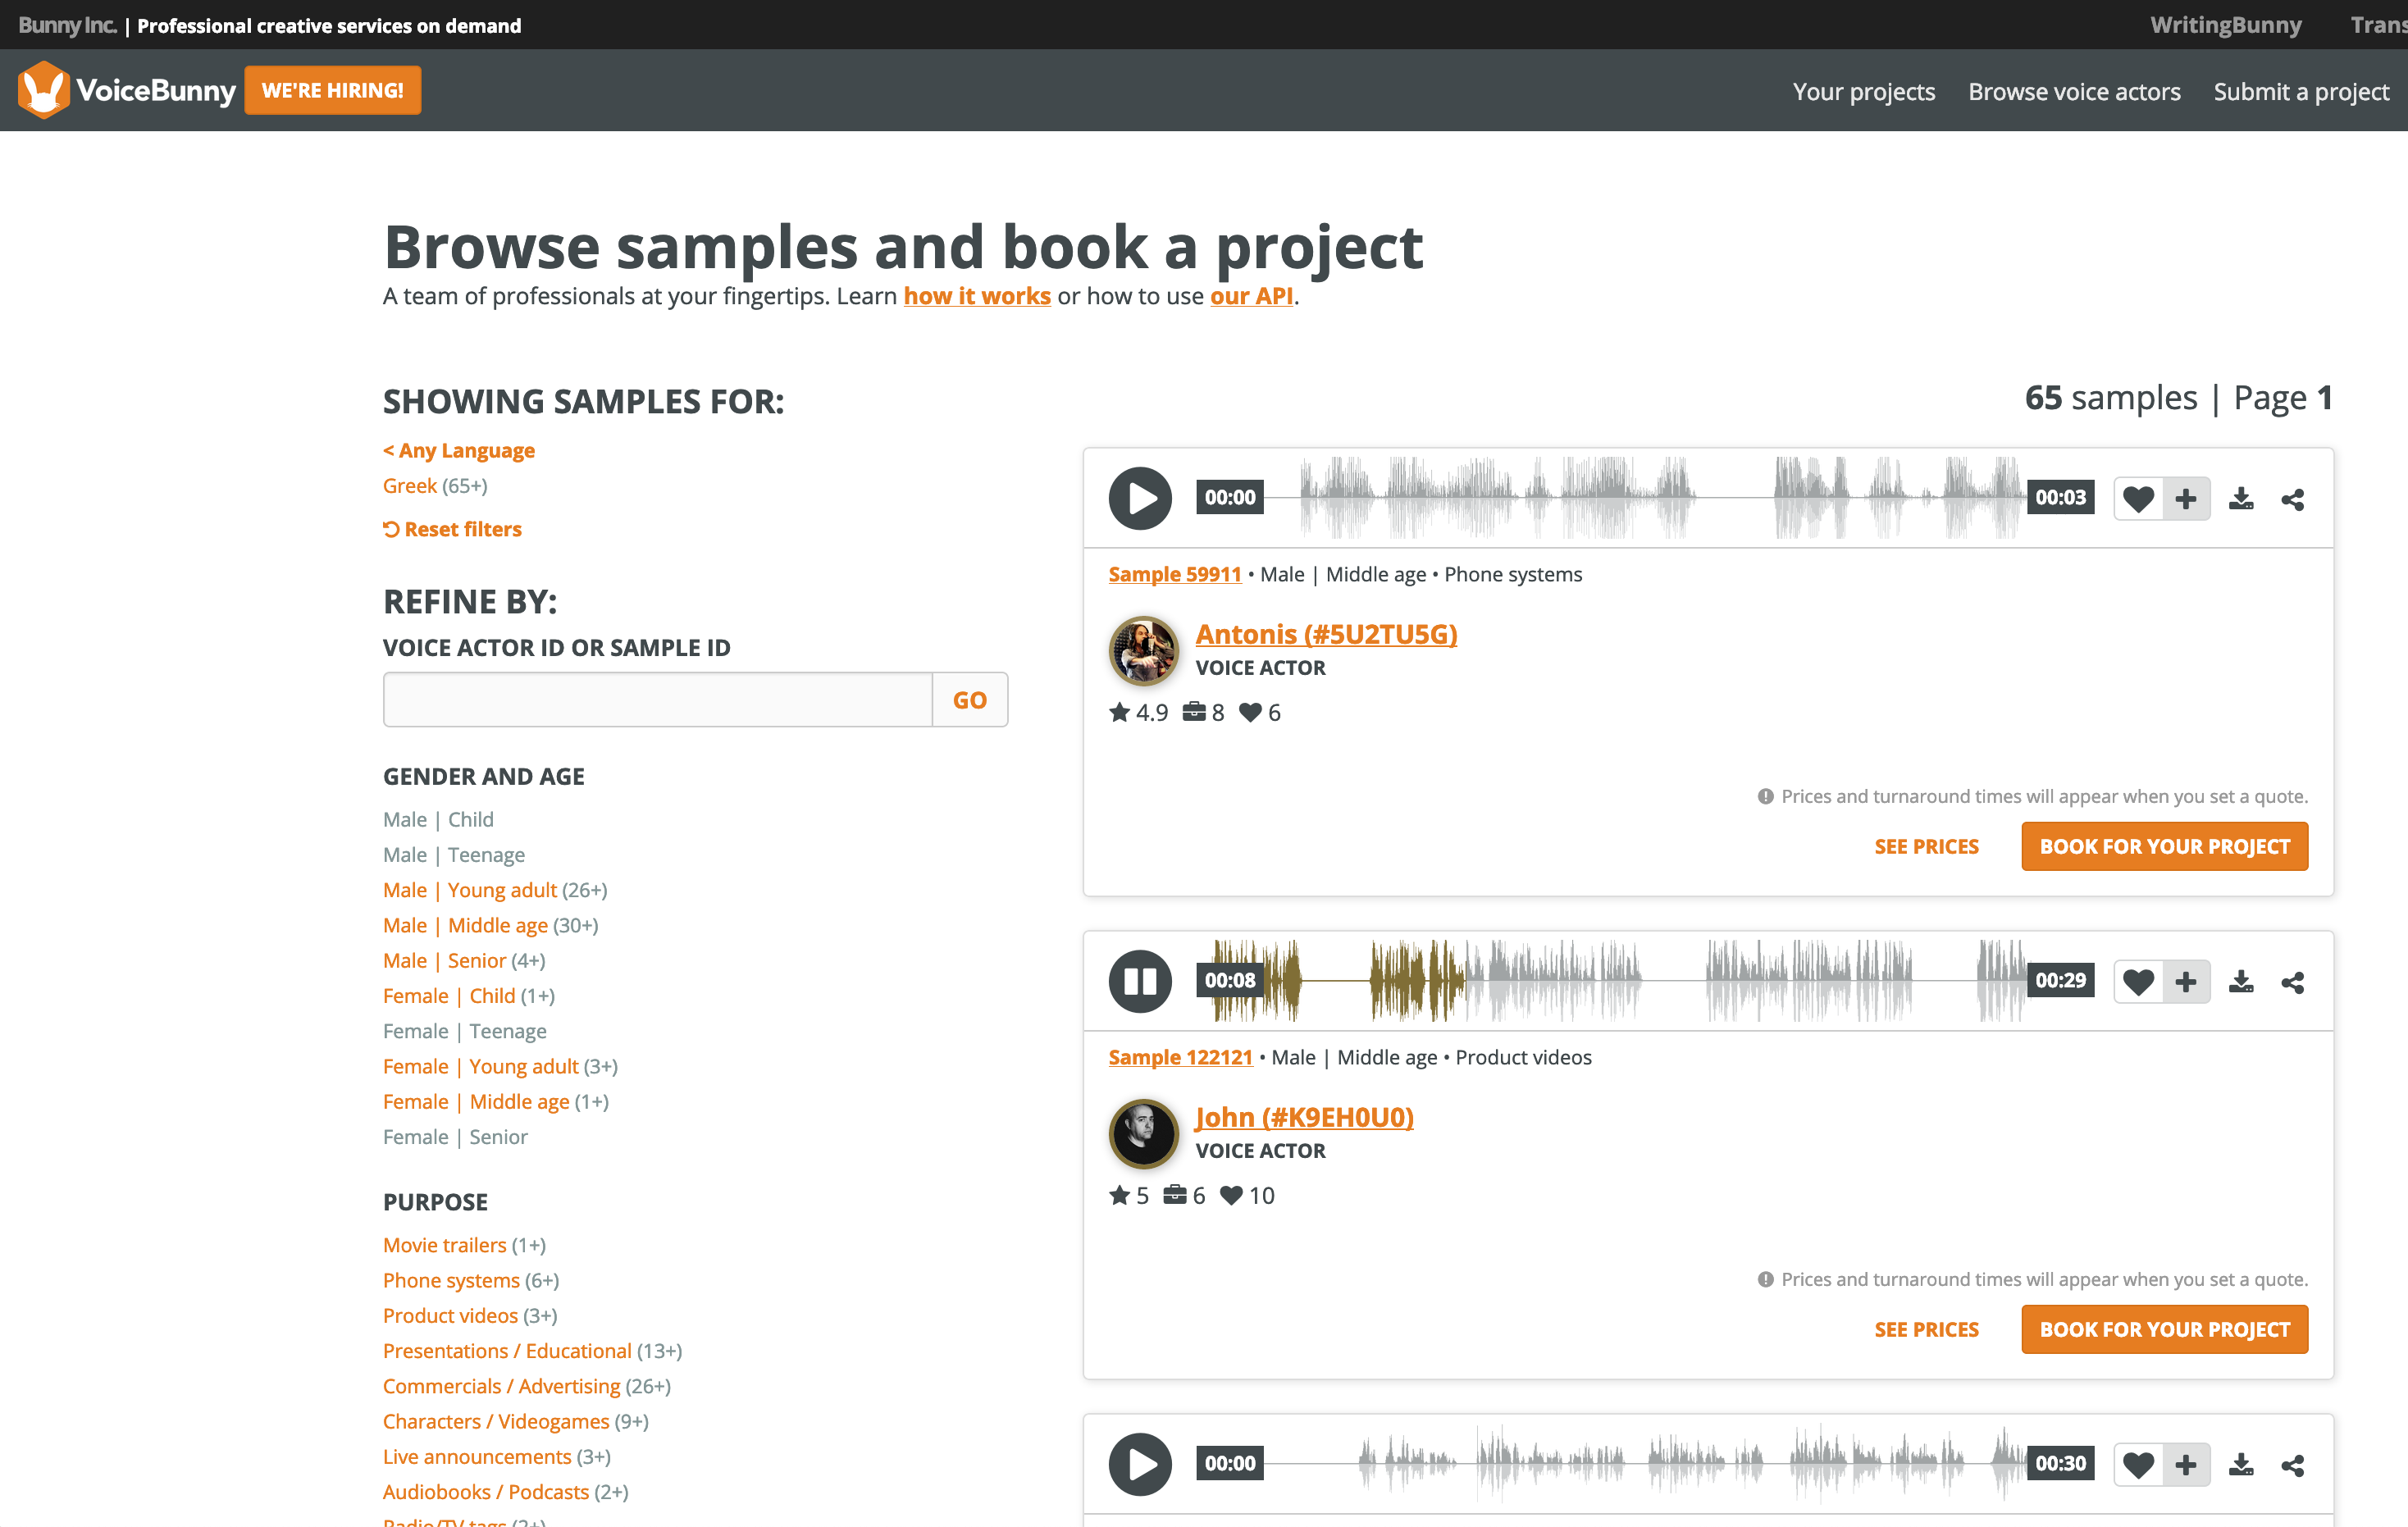Share John's sample via share icon
2408x1527 pixels.
point(2292,982)
